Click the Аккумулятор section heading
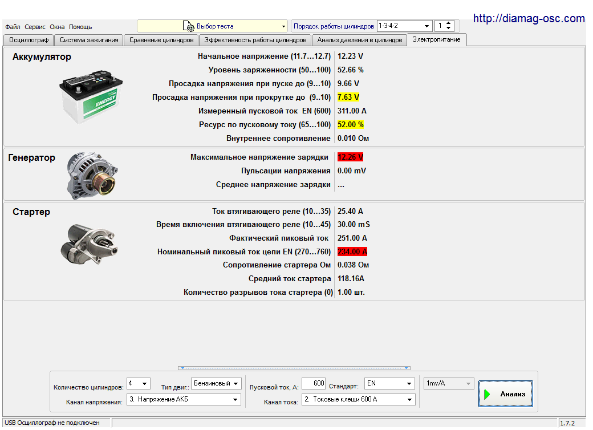This screenshot has width=593, height=430. pos(42,56)
